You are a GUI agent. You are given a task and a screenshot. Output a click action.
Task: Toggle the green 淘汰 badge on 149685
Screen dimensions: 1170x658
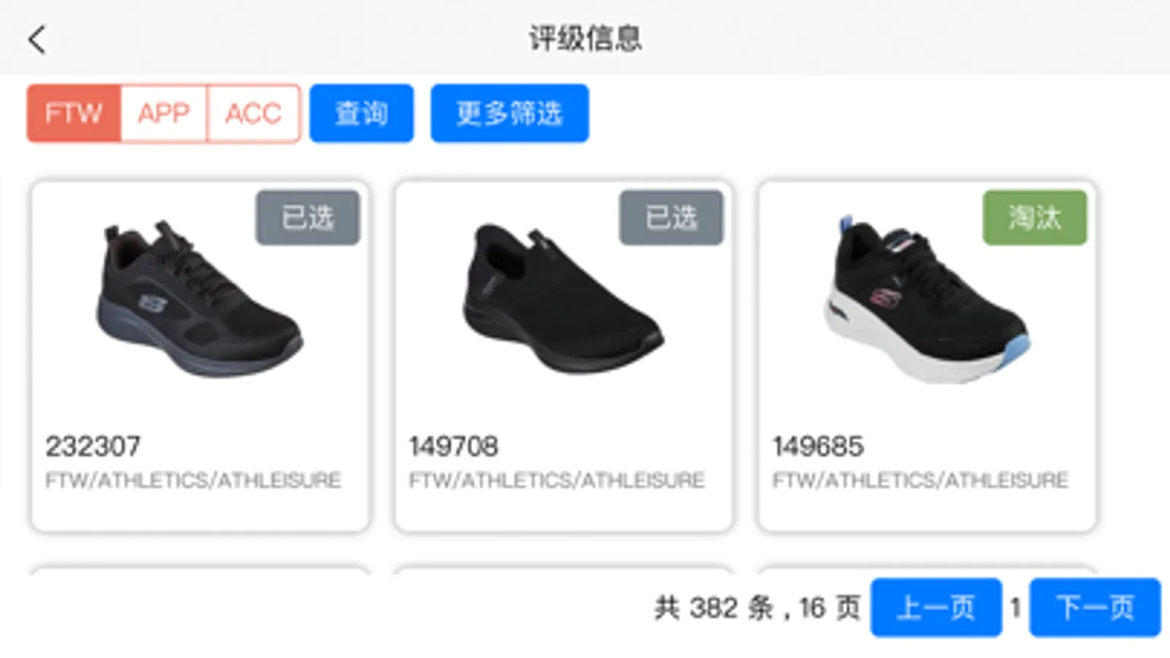[1035, 218]
